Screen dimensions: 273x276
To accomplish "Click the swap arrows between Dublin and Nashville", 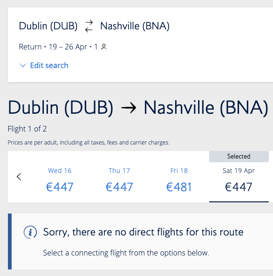I will click(89, 26).
